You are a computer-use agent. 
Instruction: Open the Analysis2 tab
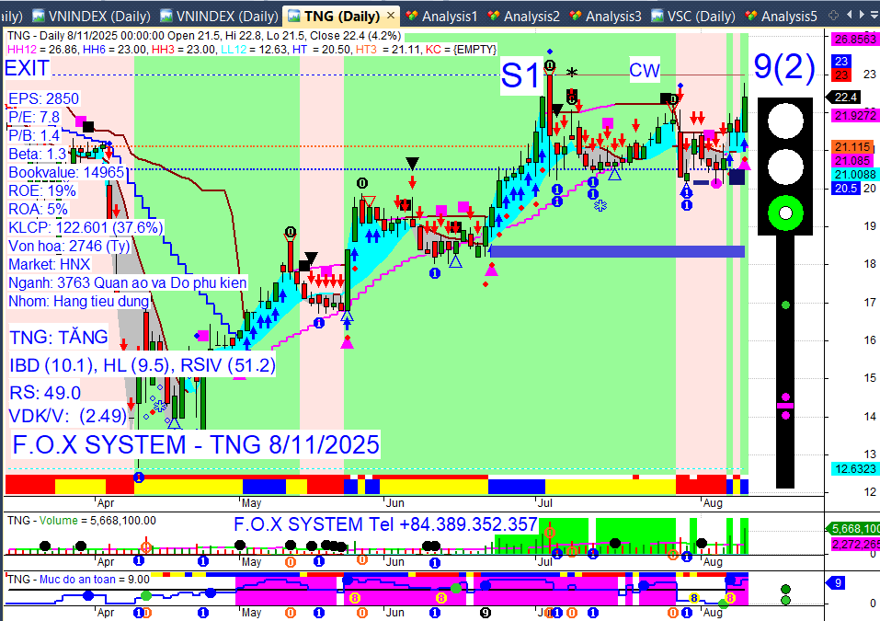pyautogui.click(x=524, y=17)
